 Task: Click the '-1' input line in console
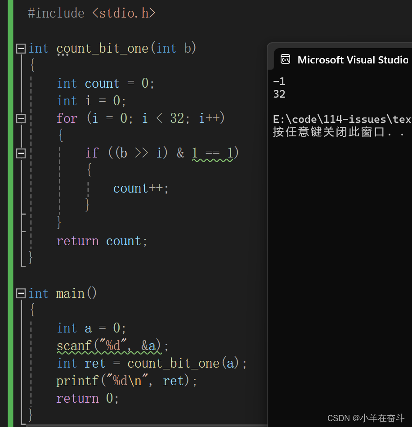(x=279, y=81)
